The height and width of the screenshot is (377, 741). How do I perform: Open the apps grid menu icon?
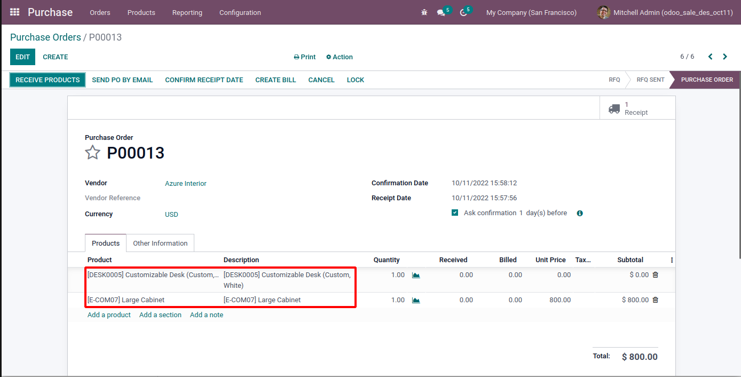click(x=14, y=12)
